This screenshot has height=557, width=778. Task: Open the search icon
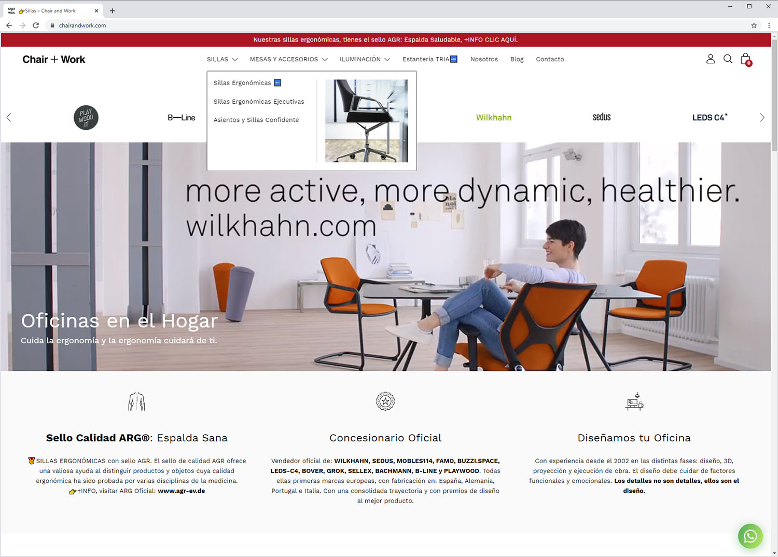[728, 59]
